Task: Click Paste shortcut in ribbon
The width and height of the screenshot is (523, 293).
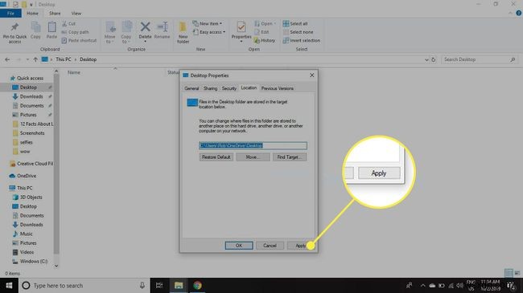Action: pos(79,40)
